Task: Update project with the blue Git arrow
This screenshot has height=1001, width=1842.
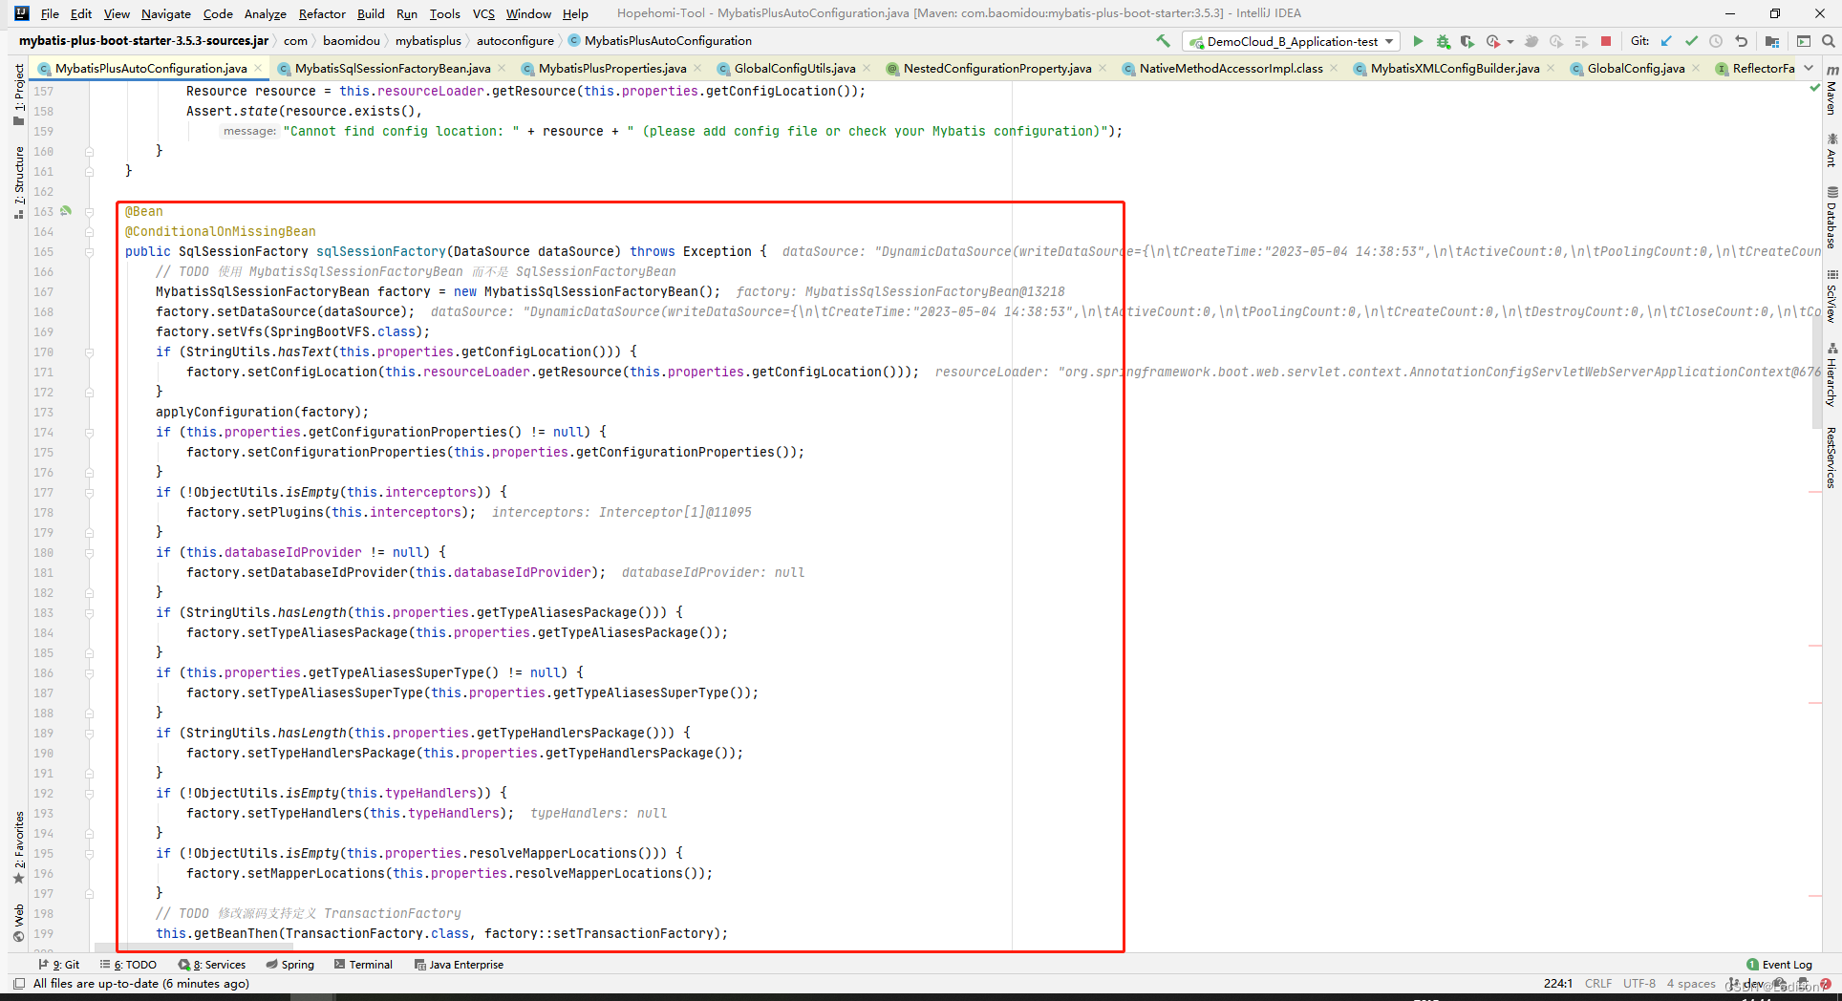Action: coord(1666,41)
